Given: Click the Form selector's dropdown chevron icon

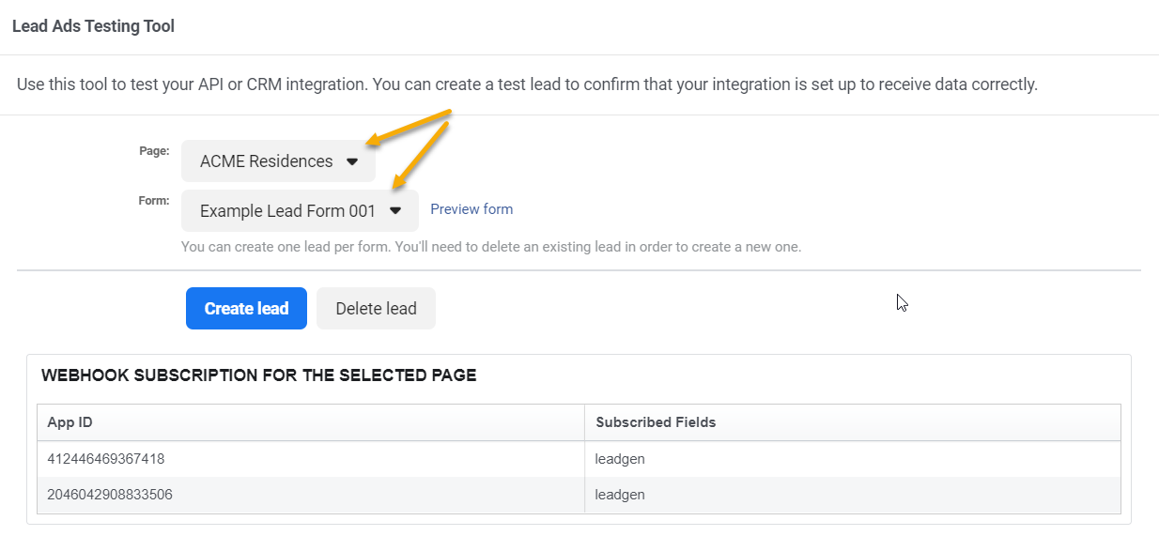Looking at the screenshot, I should coord(395,210).
